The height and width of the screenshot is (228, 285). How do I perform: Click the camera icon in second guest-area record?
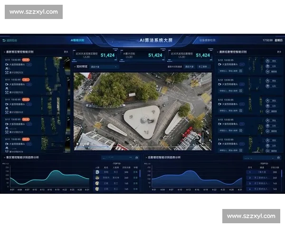click(7, 85)
